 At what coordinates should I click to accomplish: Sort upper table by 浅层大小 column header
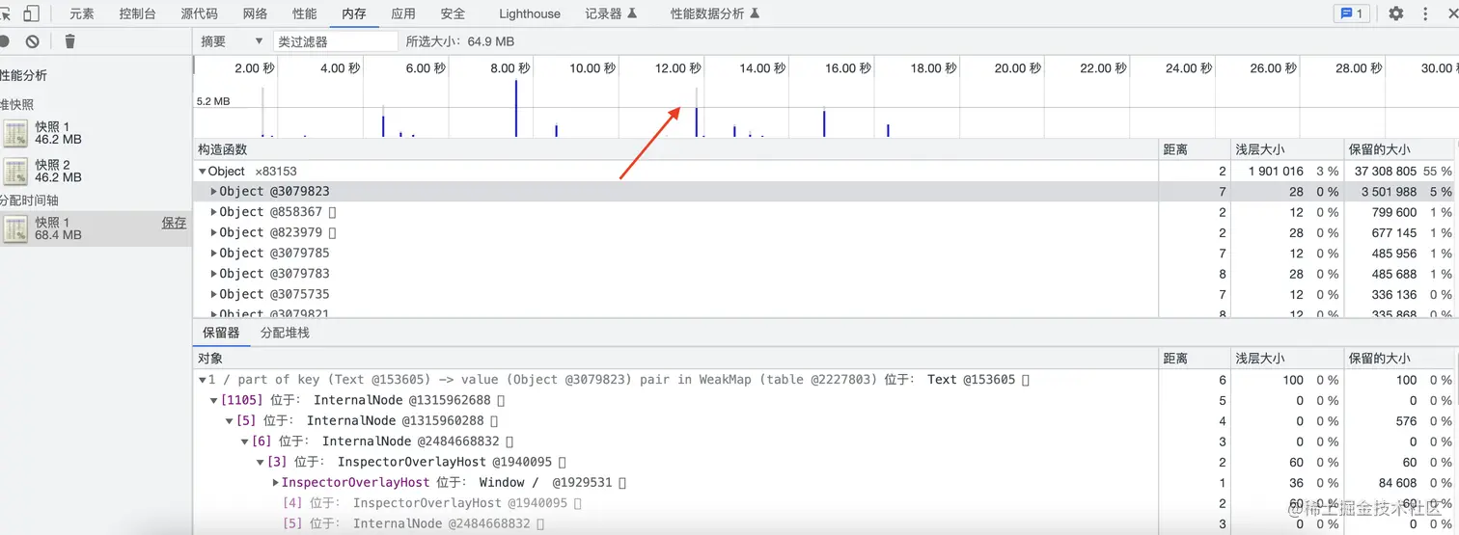coord(1286,149)
